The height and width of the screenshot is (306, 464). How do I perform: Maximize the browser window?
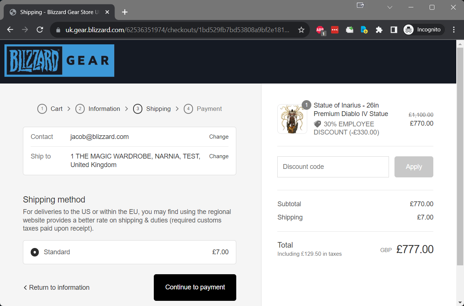432,7
